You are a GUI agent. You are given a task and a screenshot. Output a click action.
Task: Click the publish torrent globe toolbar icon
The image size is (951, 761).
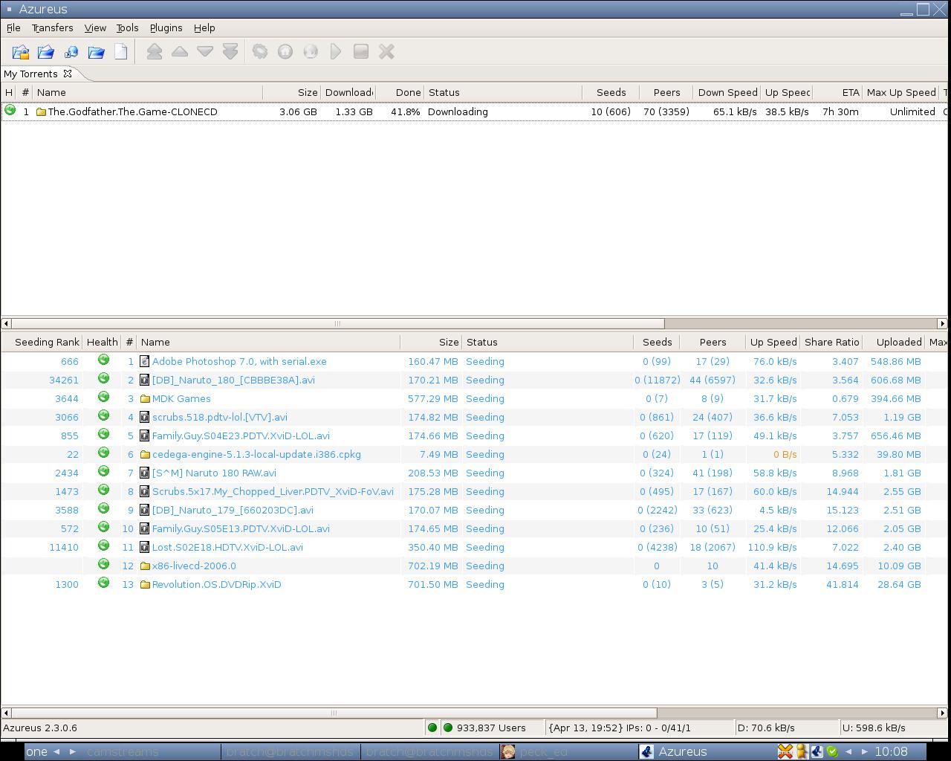(x=311, y=51)
